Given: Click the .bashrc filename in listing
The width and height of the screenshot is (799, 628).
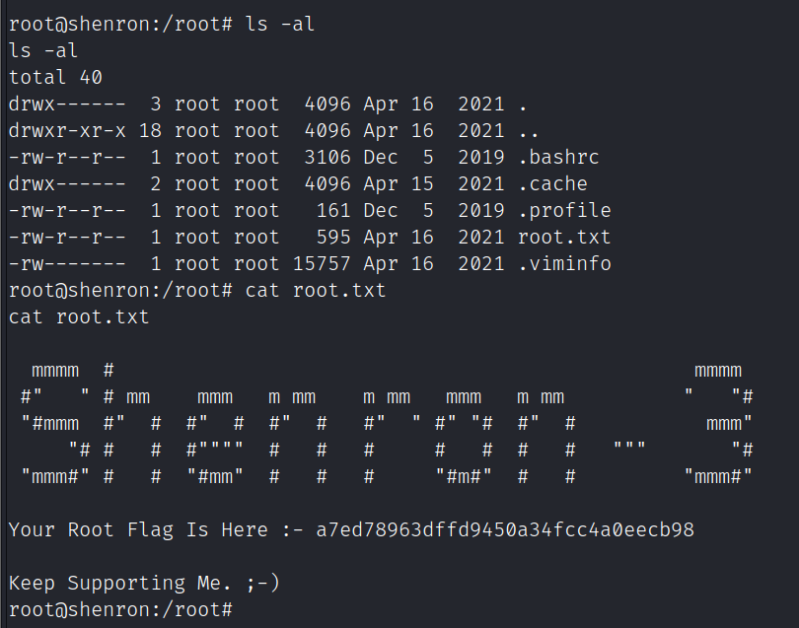Looking at the screenshot, I should (558, 158).
